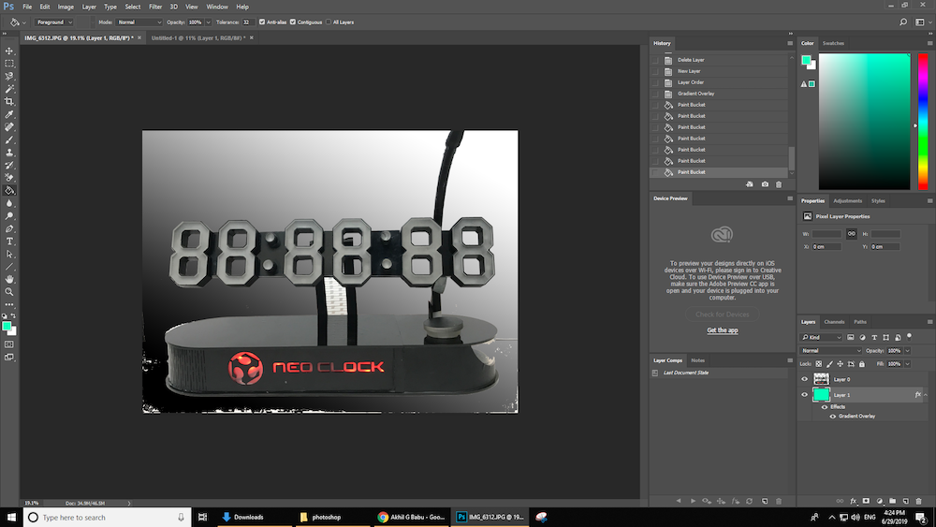The width and height of the screenshot is (936, 527).
Task: Hide Layer 1 visibility eye
Action: click(804, 394)
